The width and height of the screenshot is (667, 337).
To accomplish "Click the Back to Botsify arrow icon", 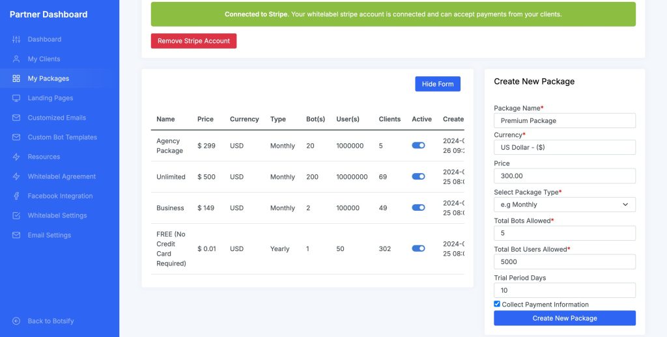I will (x=16, y=321).
